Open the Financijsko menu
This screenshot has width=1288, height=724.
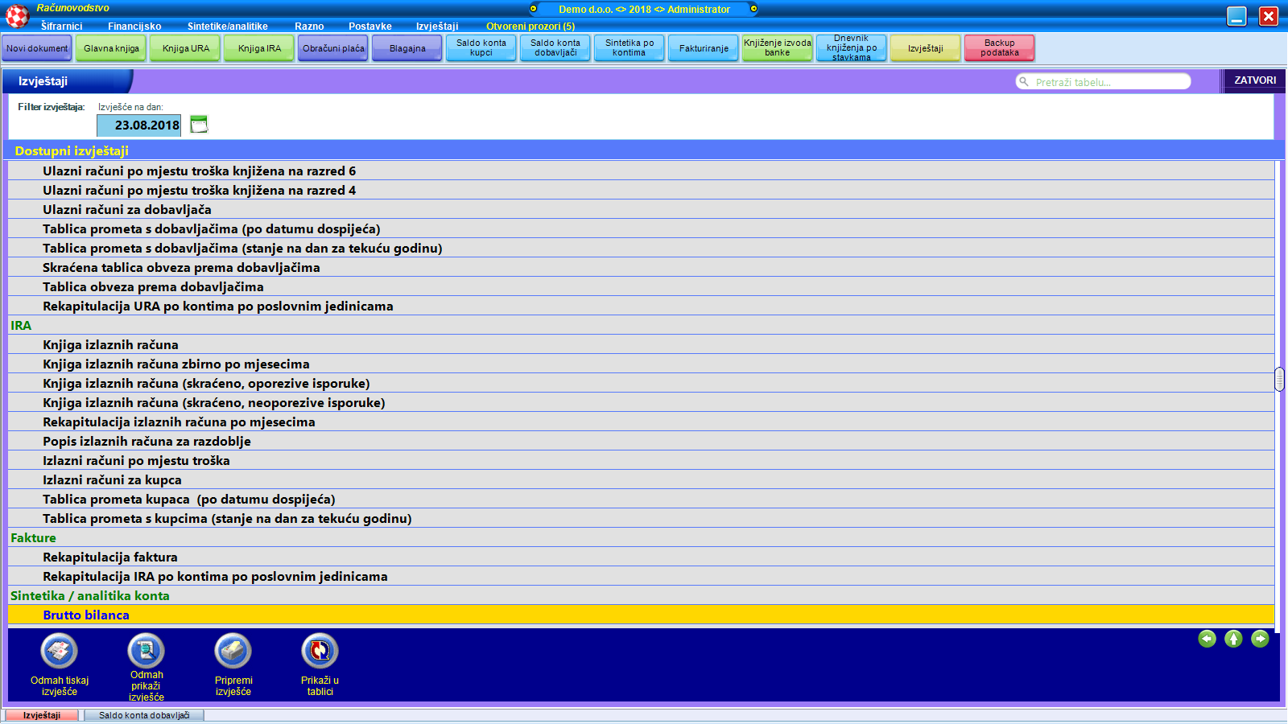134,27
